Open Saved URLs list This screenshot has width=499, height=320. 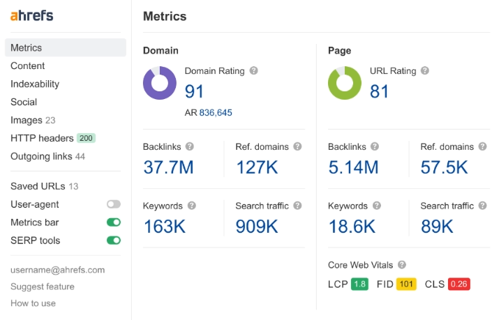coord(38,186)
